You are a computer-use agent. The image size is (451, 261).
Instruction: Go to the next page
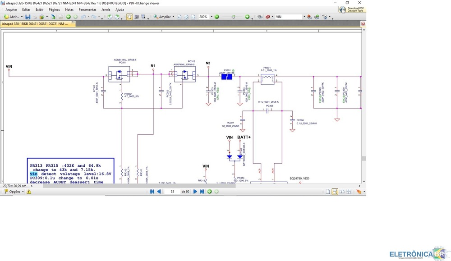195,192
